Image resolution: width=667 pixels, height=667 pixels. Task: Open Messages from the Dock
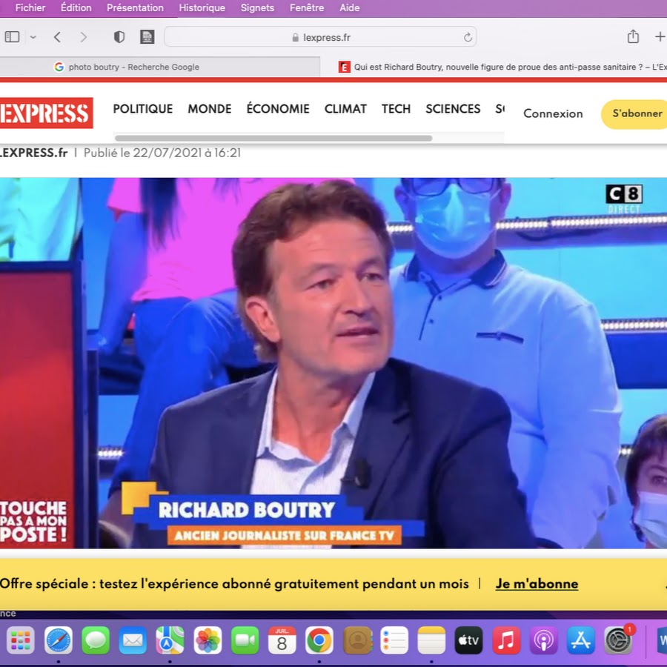pyautogui.click(x=96, y=640)
